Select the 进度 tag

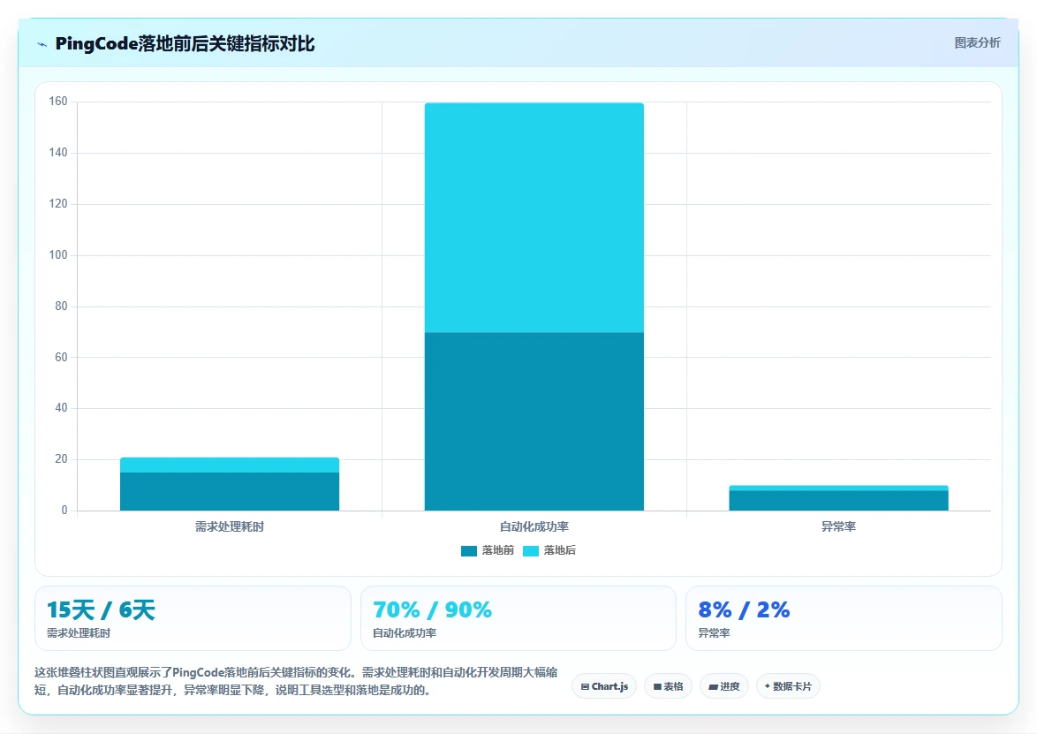(x=723, y=686)
